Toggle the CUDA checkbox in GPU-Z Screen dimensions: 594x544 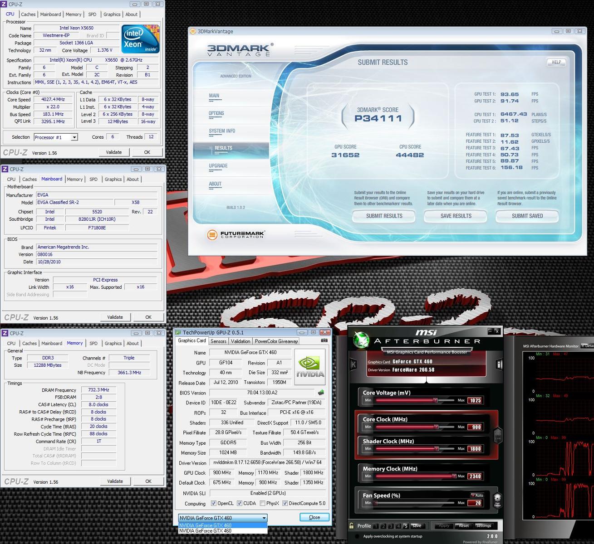click(x=240, y=503)
